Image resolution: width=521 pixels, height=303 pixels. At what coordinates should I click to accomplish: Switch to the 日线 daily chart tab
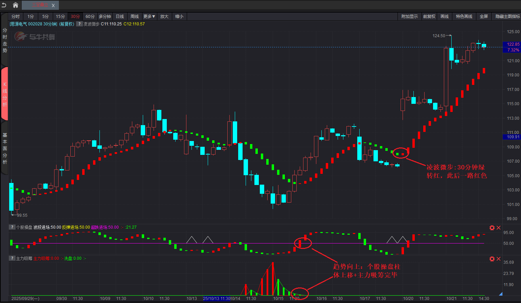120,17
